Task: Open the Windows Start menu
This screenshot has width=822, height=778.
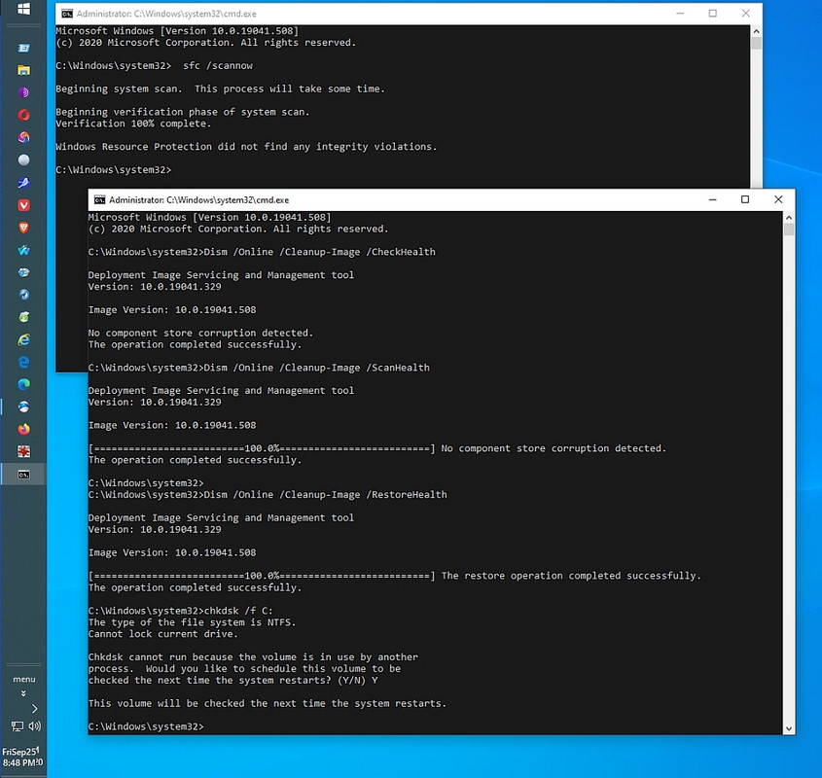Action: 23,9
